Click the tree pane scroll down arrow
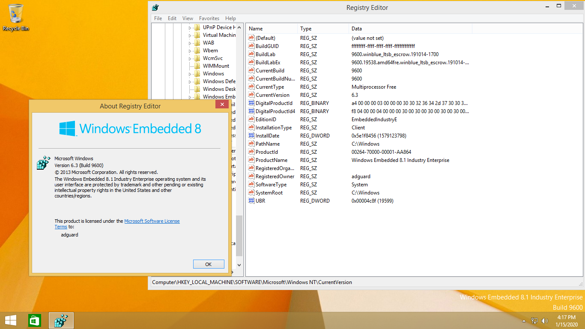 click(239, 266)
